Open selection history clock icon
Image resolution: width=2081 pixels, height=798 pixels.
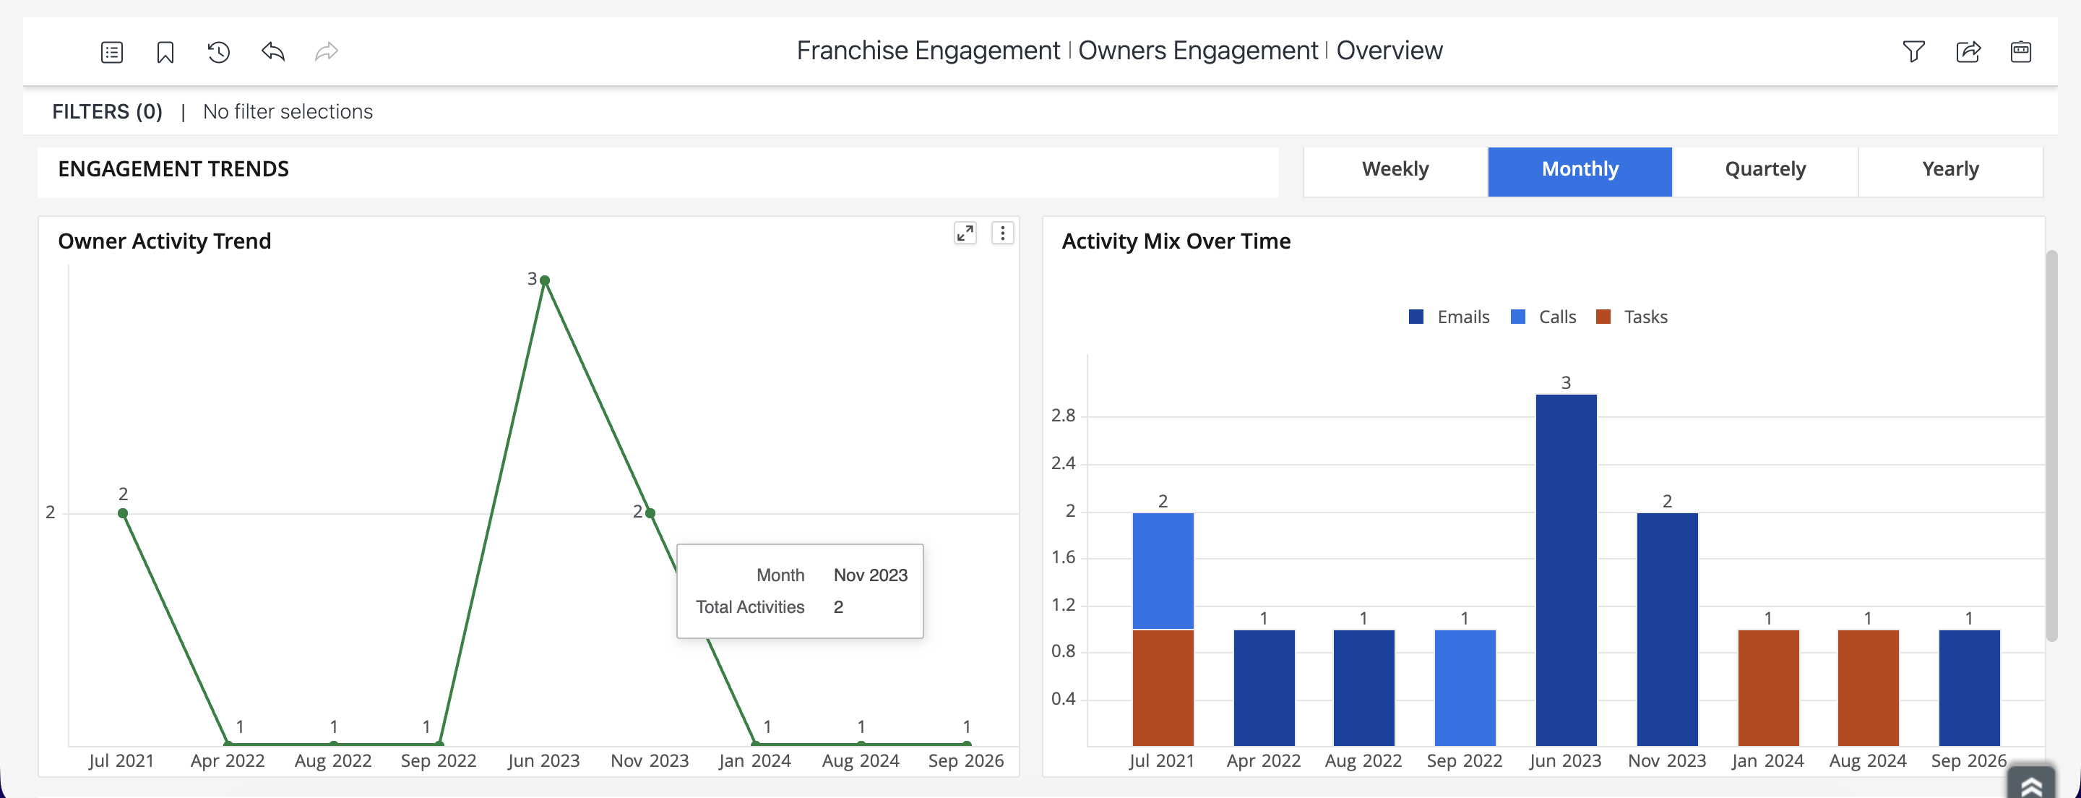pos(218,53)
